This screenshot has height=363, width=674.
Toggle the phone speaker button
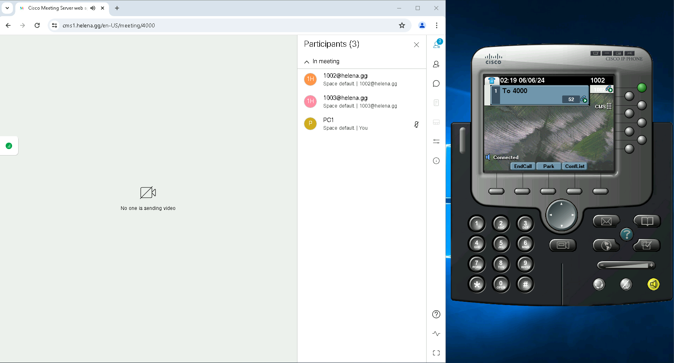pos(653,284)
